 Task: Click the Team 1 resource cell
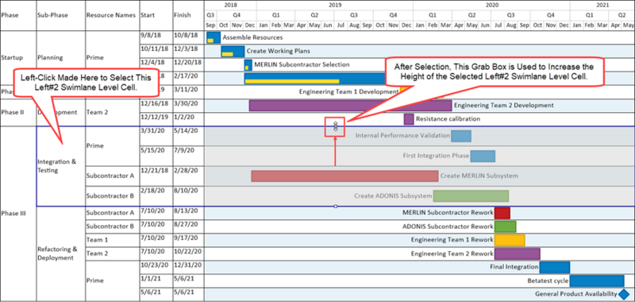(112, 240)
